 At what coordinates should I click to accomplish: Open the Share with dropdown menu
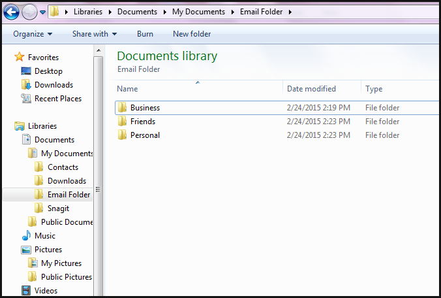pyautogui.click(x=95, y=34)
